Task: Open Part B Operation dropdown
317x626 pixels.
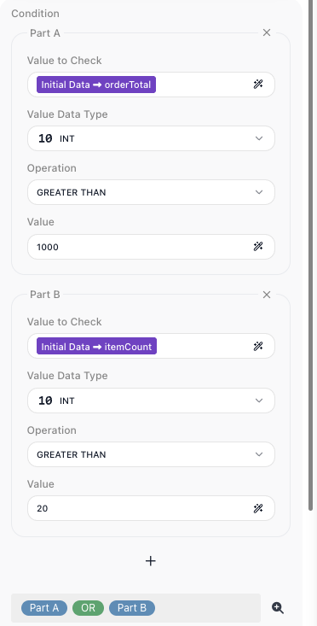Action: [x=151, y=454]
